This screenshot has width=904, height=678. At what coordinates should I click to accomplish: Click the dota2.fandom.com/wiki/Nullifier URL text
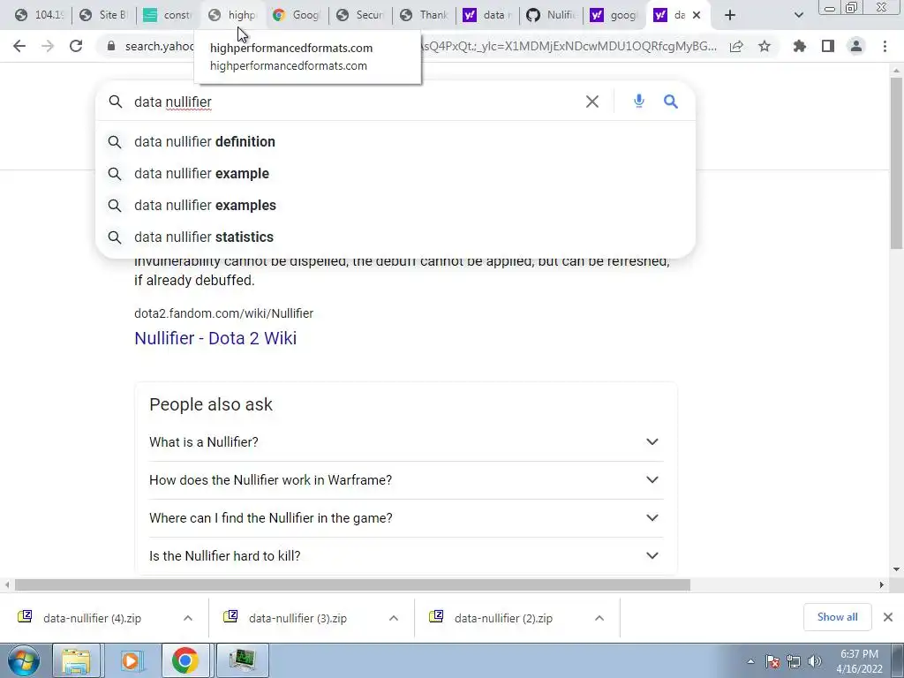[223, 313]
